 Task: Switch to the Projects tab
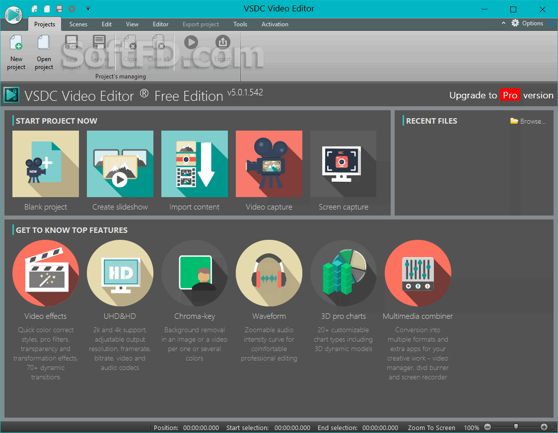point(45,24)
